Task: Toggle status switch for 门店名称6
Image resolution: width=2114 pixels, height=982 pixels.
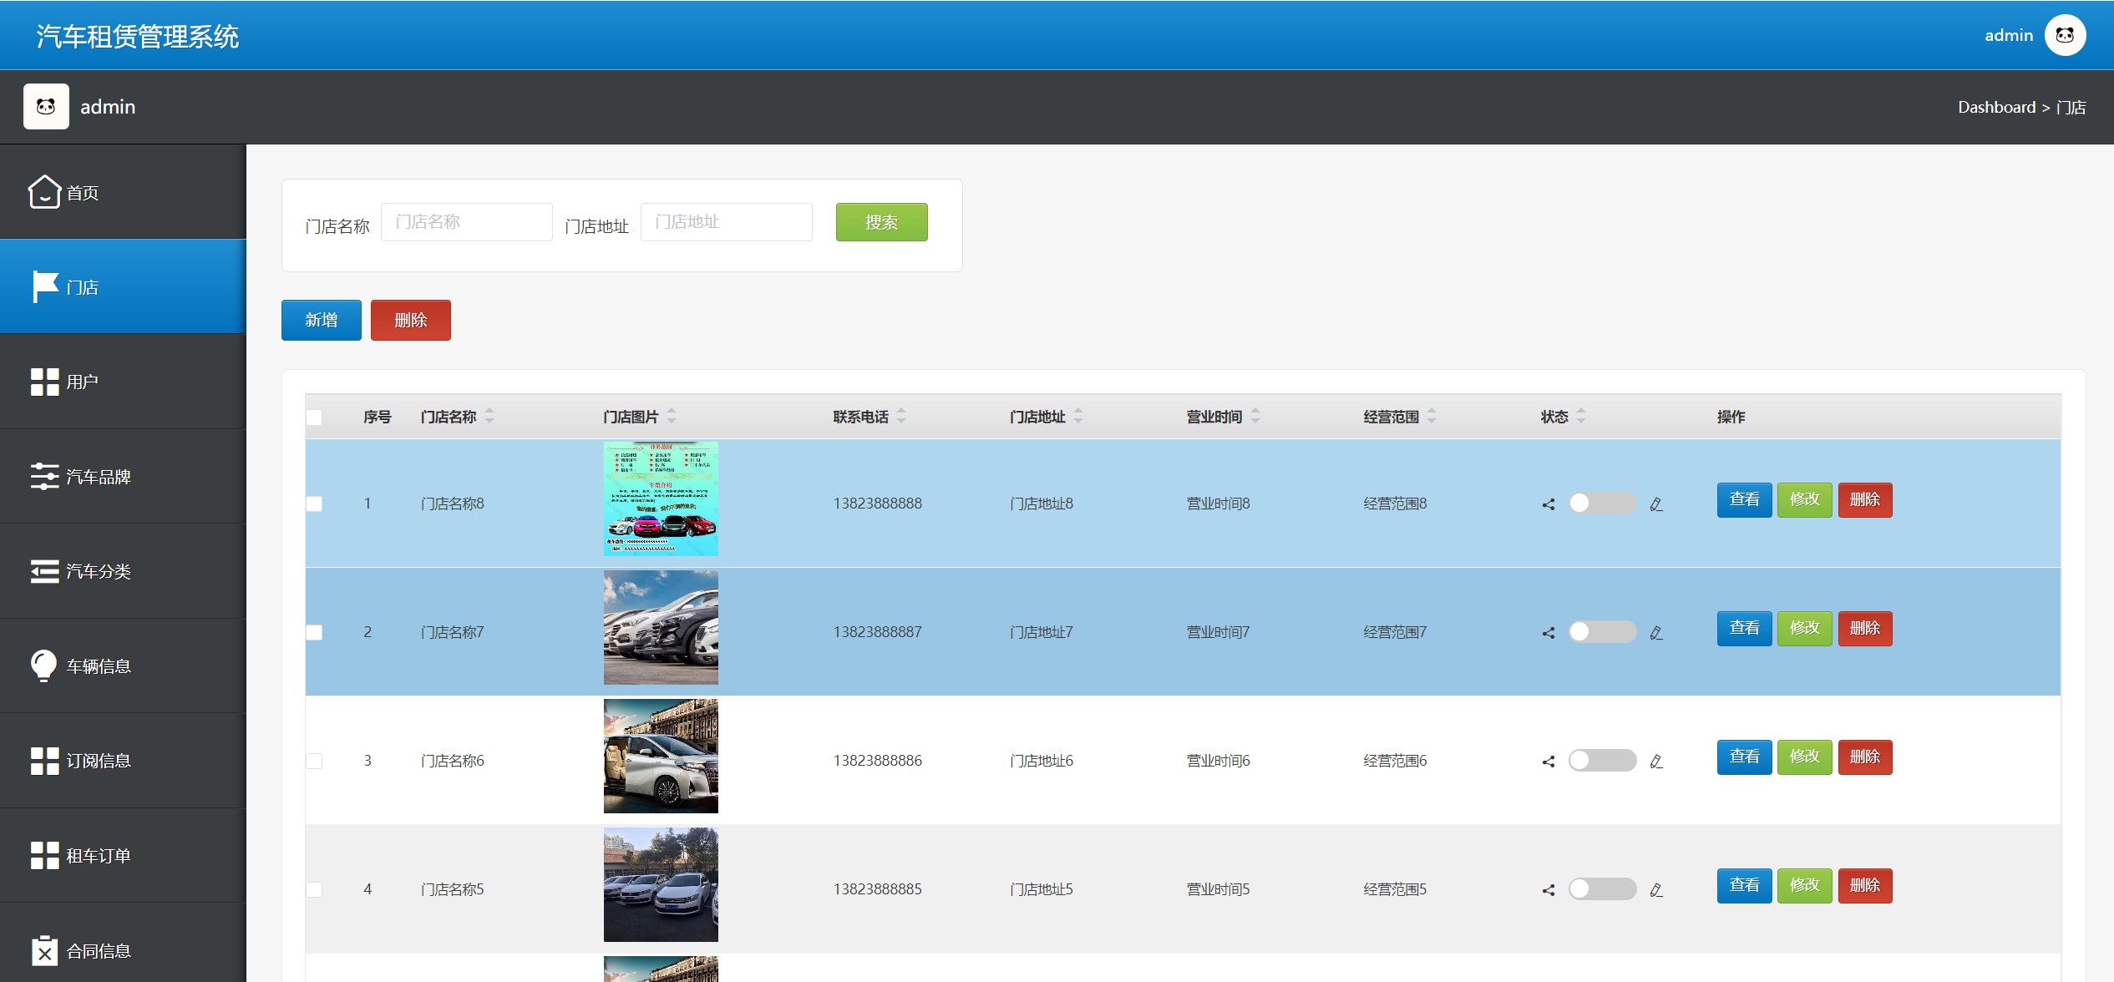Action: pyautogui.click(x=1602, y=760)
